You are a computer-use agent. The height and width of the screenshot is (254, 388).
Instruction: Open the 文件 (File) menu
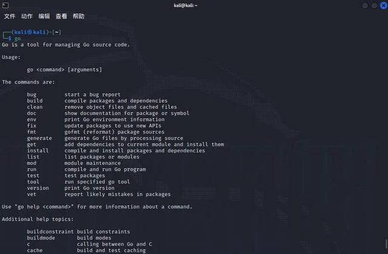[x=10, y=16]
